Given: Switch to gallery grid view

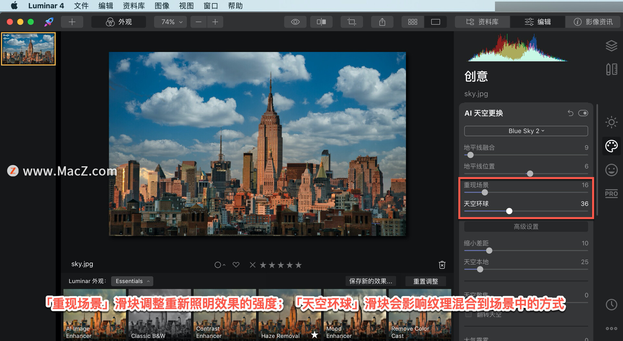Looking at the screenshot, I should coord(413,22).
